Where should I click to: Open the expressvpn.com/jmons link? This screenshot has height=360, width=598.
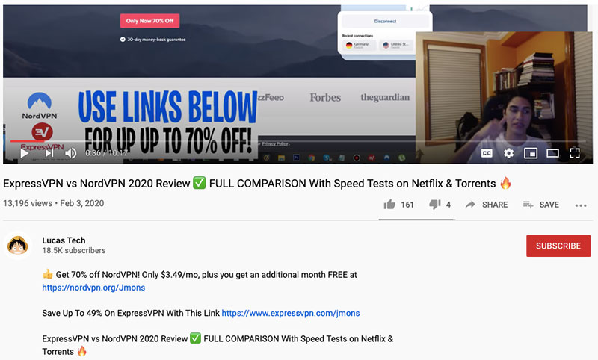click(x=291, y=313)
